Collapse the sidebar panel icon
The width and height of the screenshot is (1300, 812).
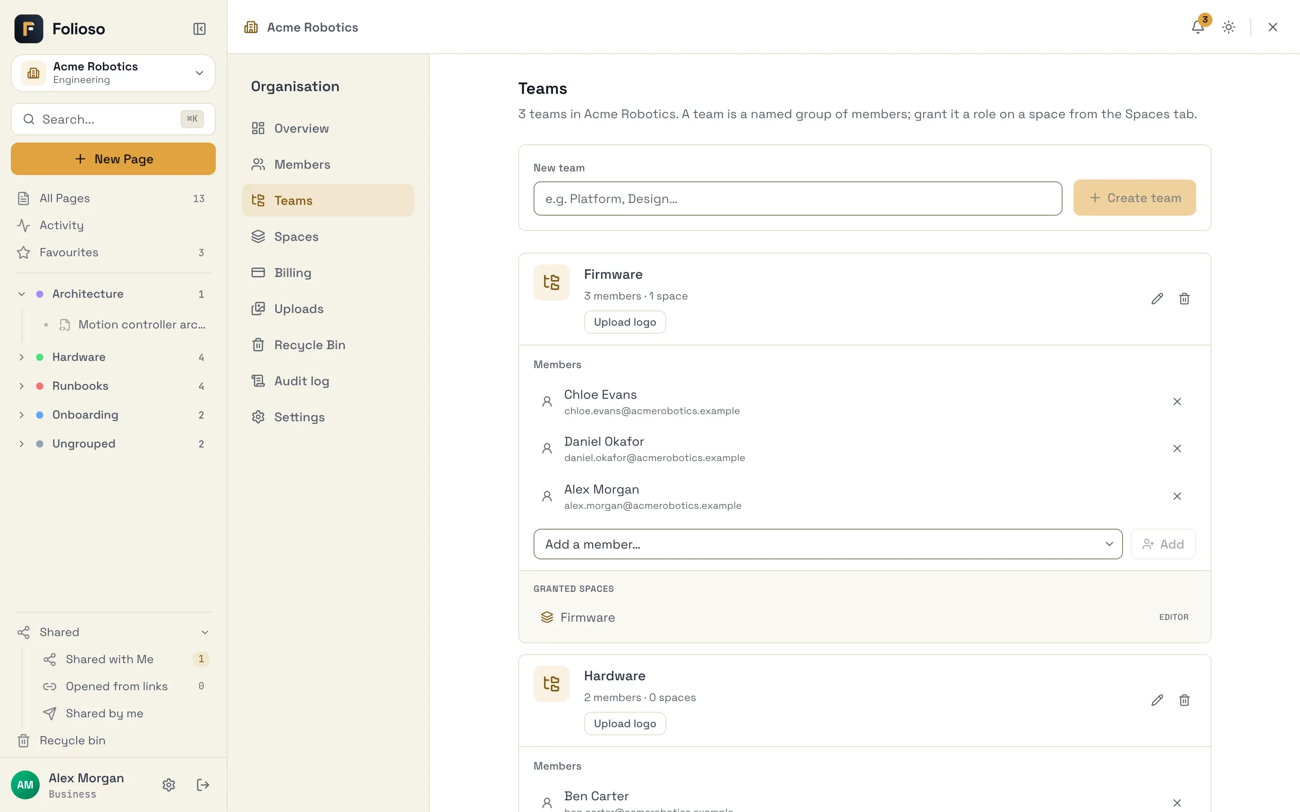(200, 28)
